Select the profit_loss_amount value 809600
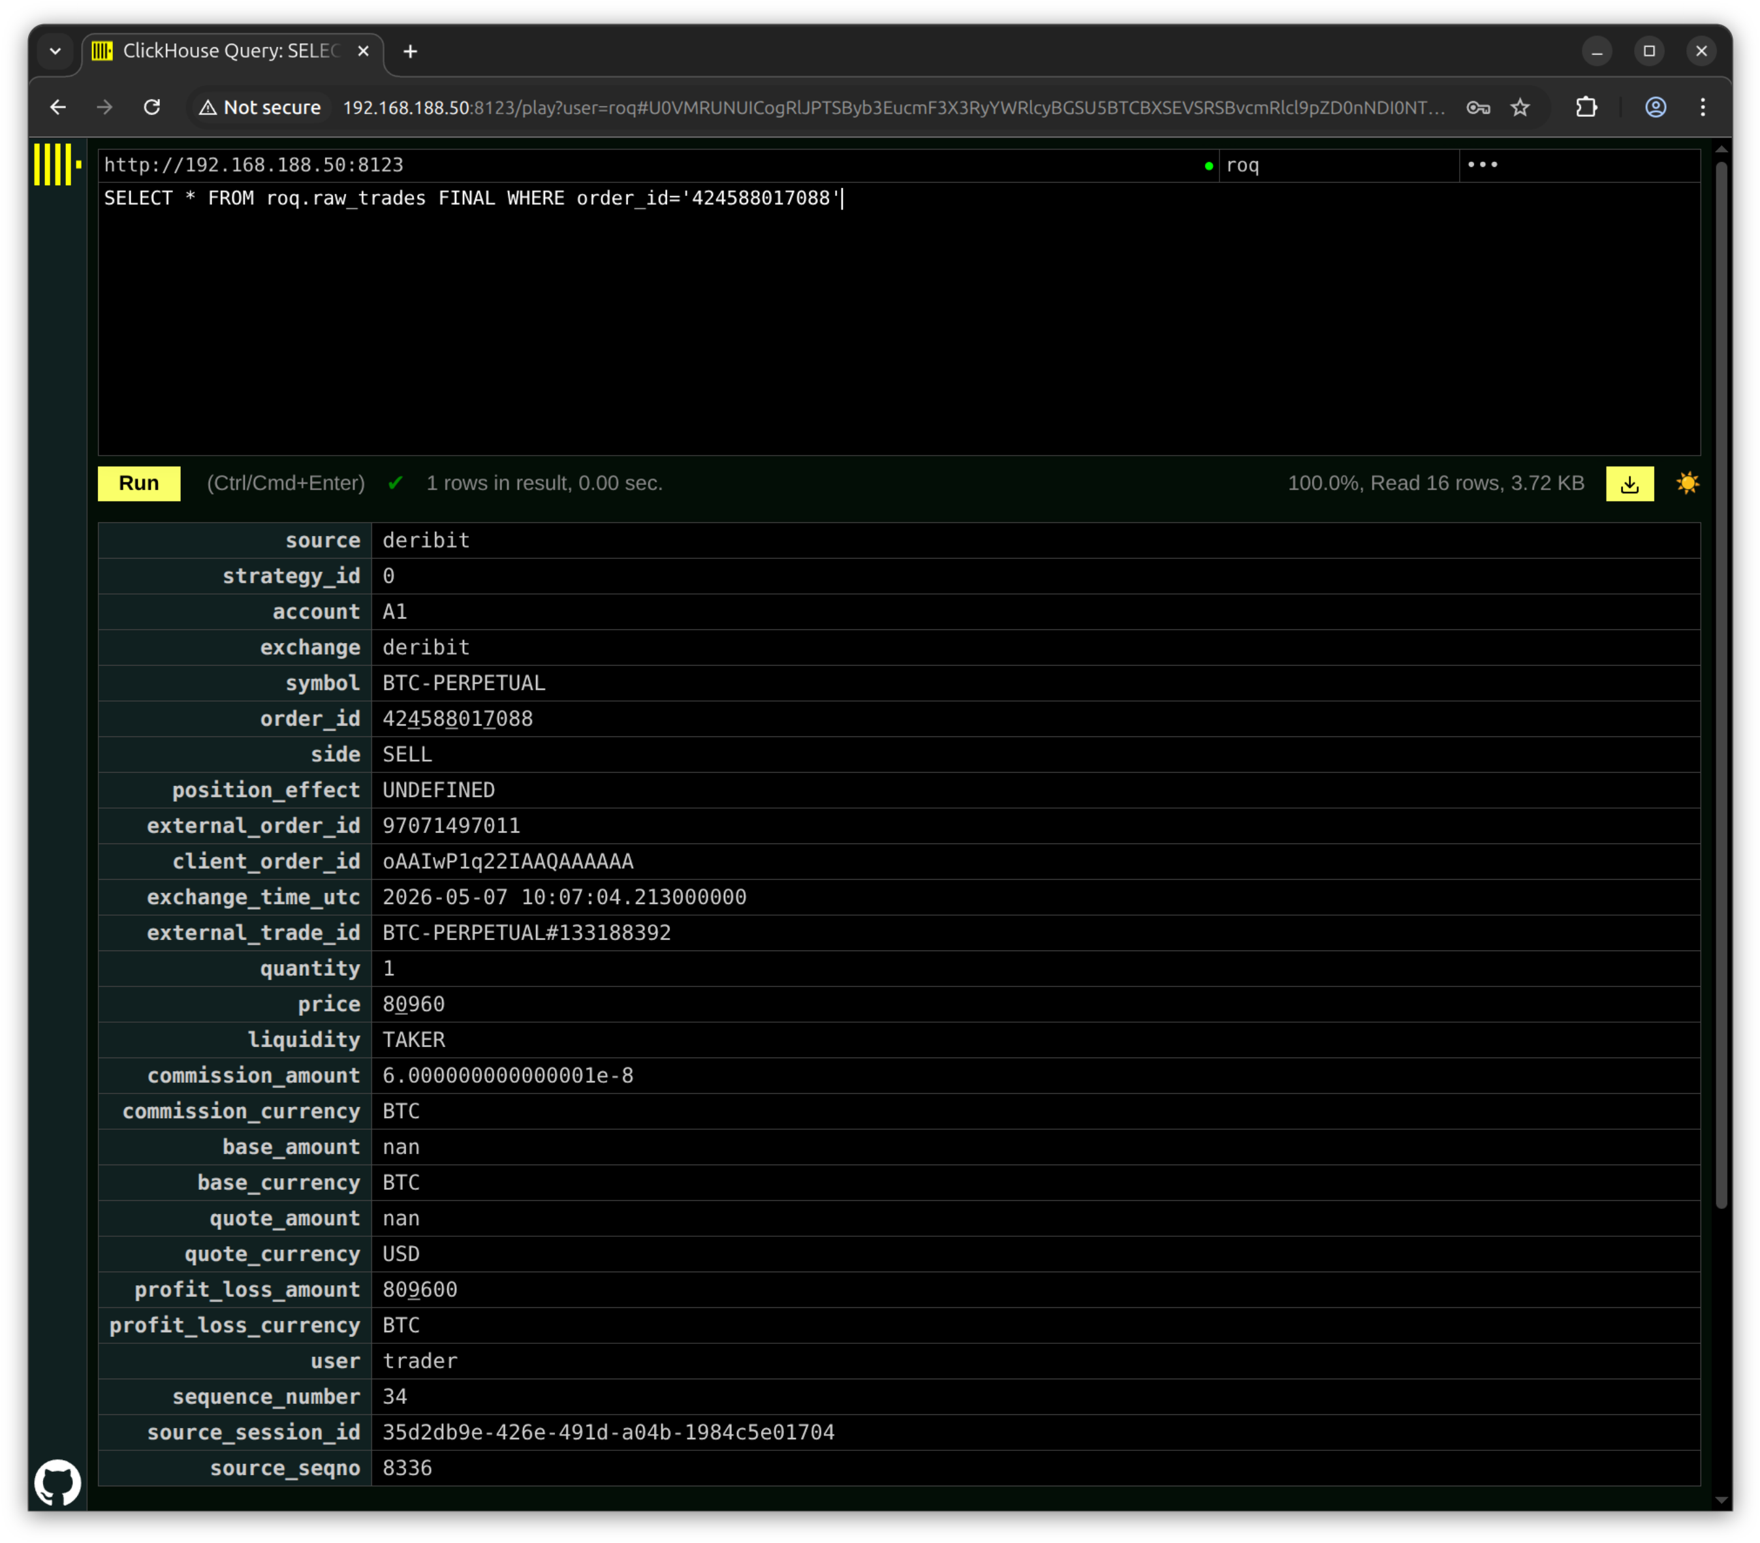Screen dimensions: 1760x1543 [420, 1290]
